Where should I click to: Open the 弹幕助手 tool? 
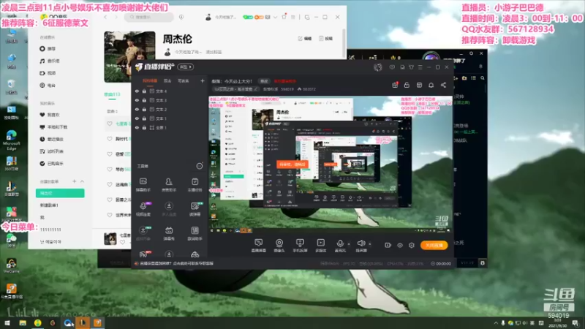(x=143, y=184)
